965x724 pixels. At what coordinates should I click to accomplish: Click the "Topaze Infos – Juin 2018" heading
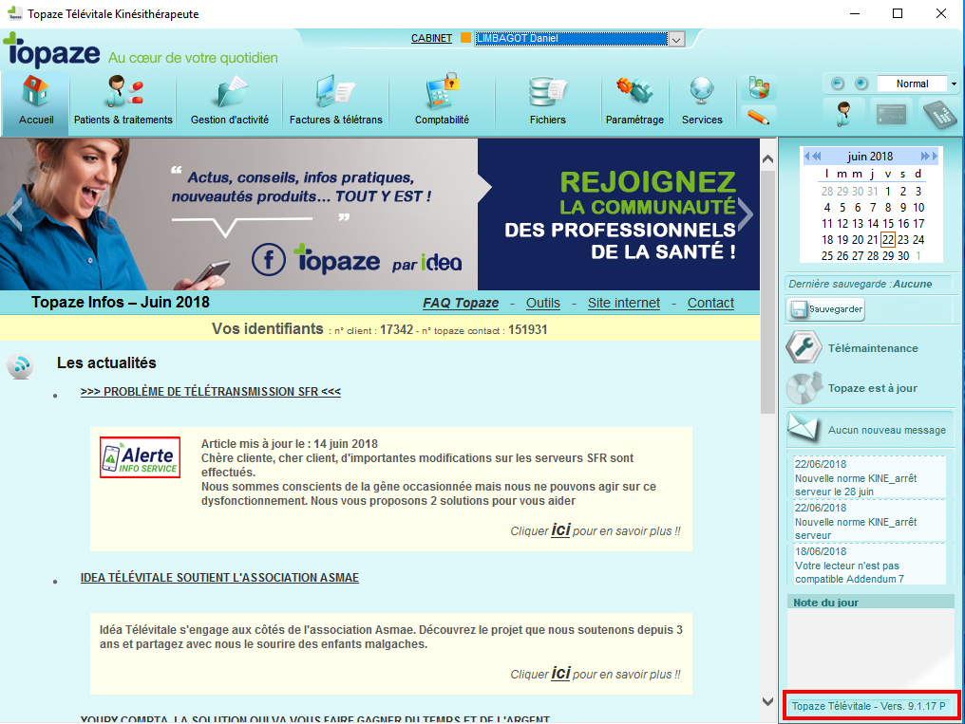click(x=121, y=303)
